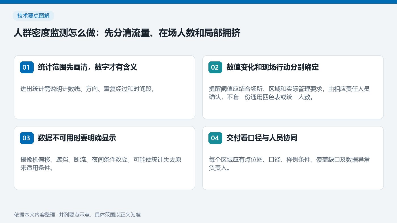Click the 03 number badge
This screenshot has width=397, height=223.
[27, 138]
